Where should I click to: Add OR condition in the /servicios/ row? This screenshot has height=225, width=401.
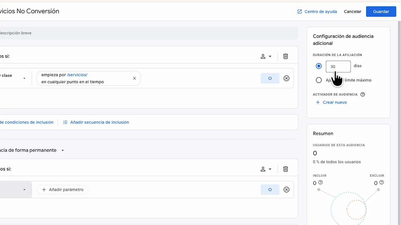pos(270,78)
